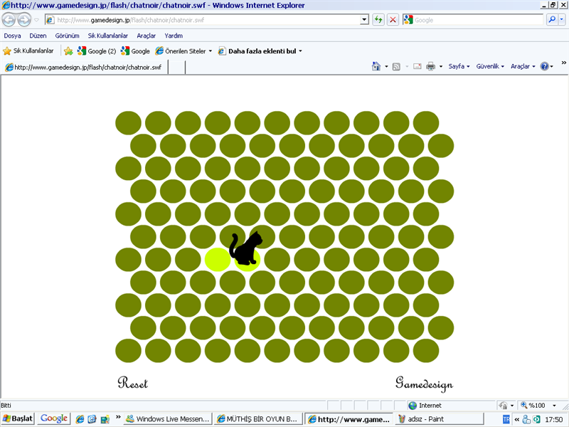
Task: Open the recent pages dropdown beside Forward
Action: [36, 20]
